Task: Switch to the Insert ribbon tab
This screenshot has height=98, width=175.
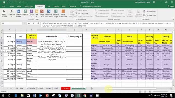Action: pyautogui.click(x=19, y=7)
